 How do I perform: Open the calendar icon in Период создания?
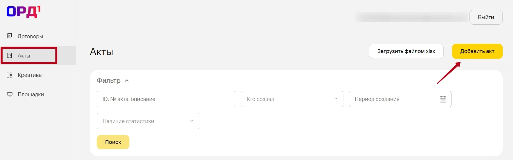coord(443,99)
